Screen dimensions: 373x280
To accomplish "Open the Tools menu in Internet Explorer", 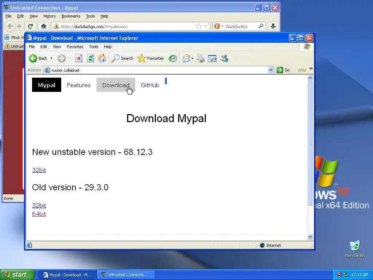I will pyautogui.click(x=94, y=47).
